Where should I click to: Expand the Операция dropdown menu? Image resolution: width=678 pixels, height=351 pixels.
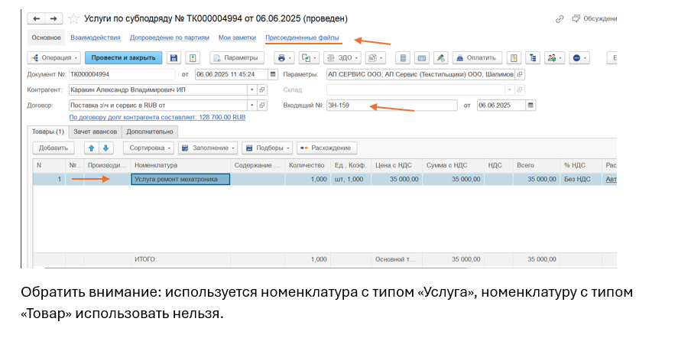coord(54,58)
